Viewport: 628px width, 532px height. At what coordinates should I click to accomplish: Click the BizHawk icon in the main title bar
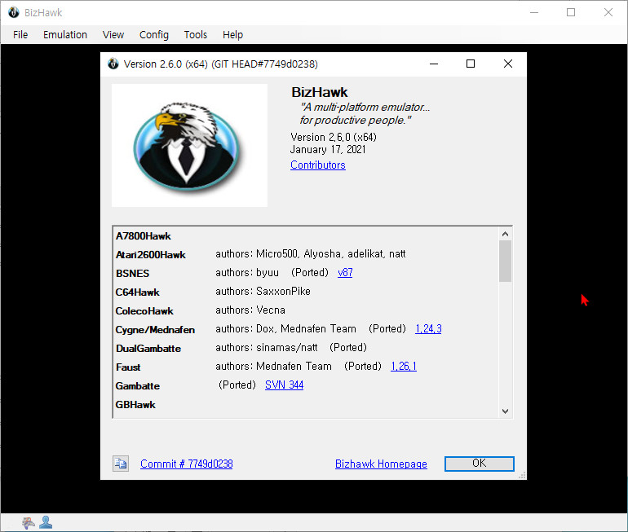[14, 12]
